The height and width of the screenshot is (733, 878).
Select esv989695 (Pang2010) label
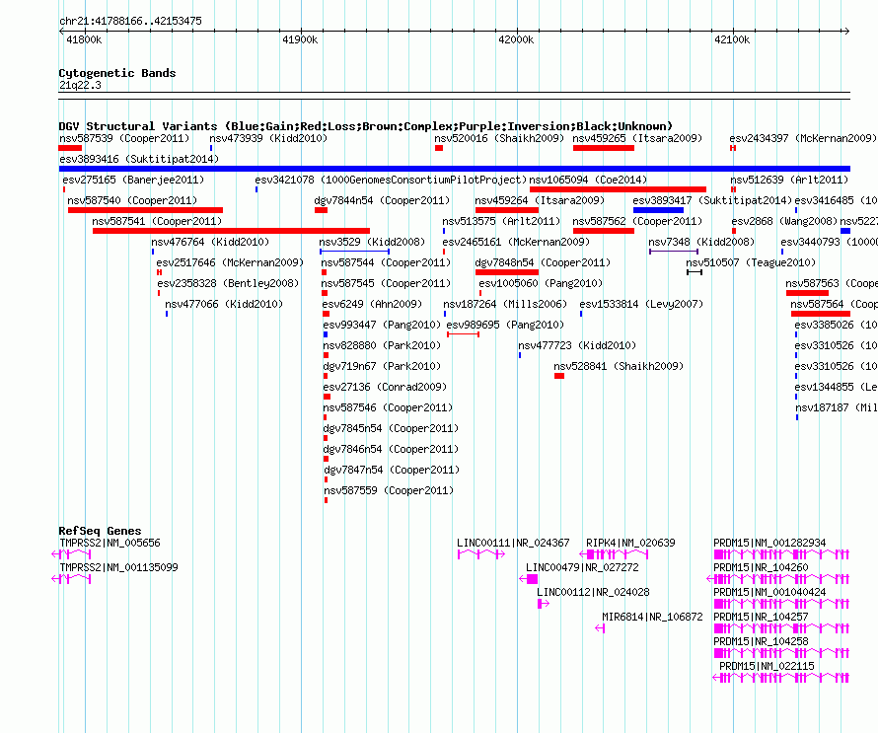coord(505,325)
